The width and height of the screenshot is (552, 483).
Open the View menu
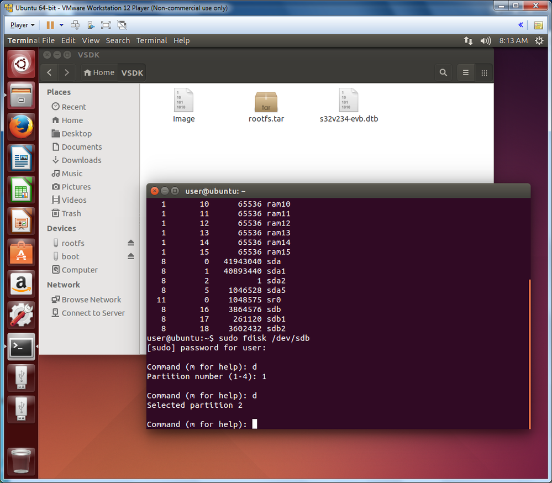tap(91, 40)
